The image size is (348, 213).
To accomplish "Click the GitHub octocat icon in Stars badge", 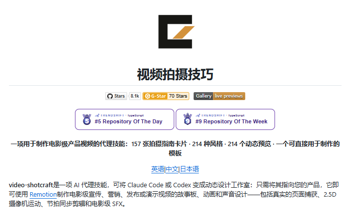I will [110, 96].
